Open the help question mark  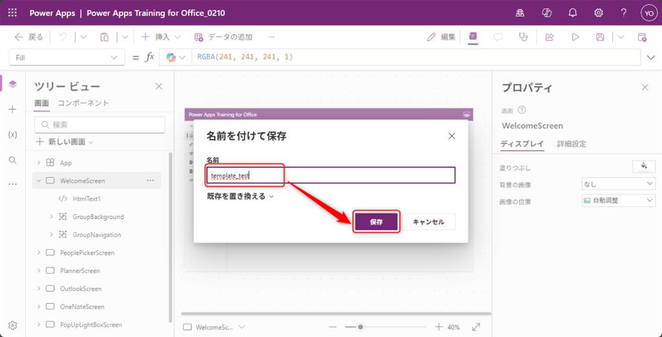(x=624, y=13)
